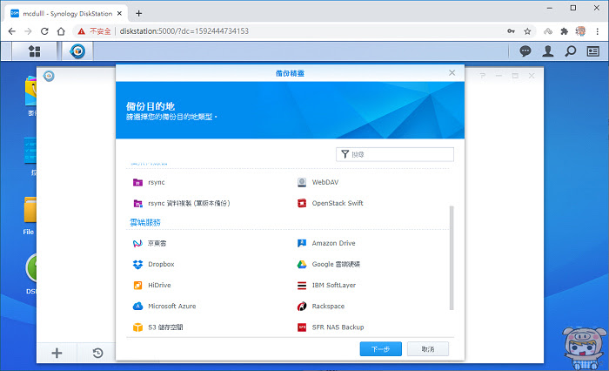
Task: Open the DSM main menu grid icon
Action: pyautogui.click(x=35, y=51)
